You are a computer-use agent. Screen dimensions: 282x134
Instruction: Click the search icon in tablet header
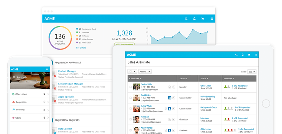pyautogui.click(x=236, y=55)
